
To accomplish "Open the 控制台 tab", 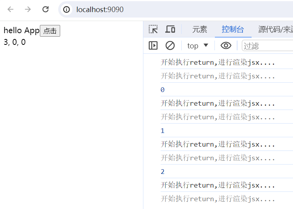I will point(233,30).
